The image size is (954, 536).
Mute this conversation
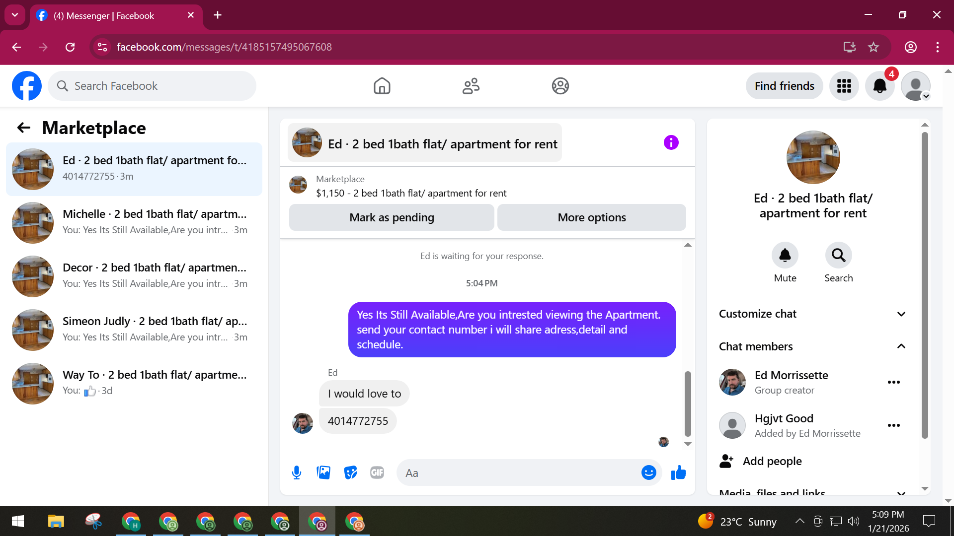(x=785, y=256)
